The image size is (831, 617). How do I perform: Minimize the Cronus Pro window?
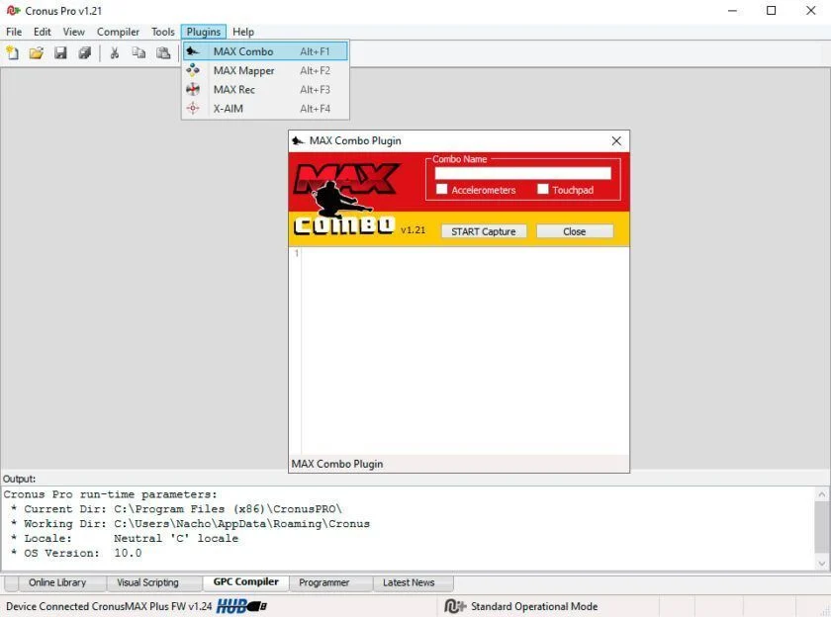(x=732, y=11)
